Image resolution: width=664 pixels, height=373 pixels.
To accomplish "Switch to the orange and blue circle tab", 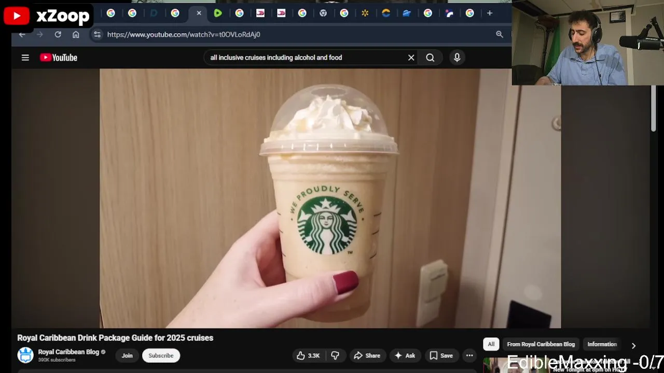I will click(386, 13).
